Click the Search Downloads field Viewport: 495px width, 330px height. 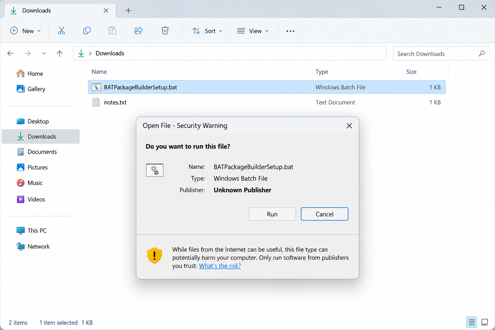point(442,53)
